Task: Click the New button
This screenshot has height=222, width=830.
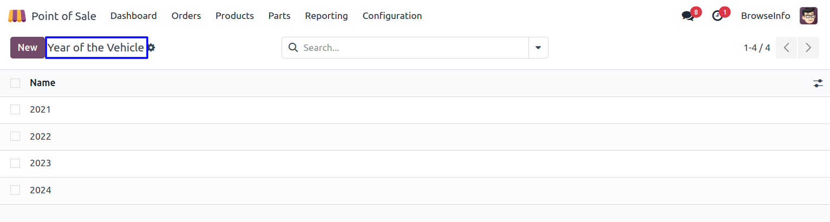Action: click(28, 48)
